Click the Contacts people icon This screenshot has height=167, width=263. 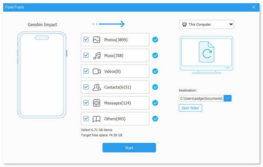[x=96, y=87]
